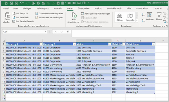Open filter dropdown for MetricNo column

[124, 44]
